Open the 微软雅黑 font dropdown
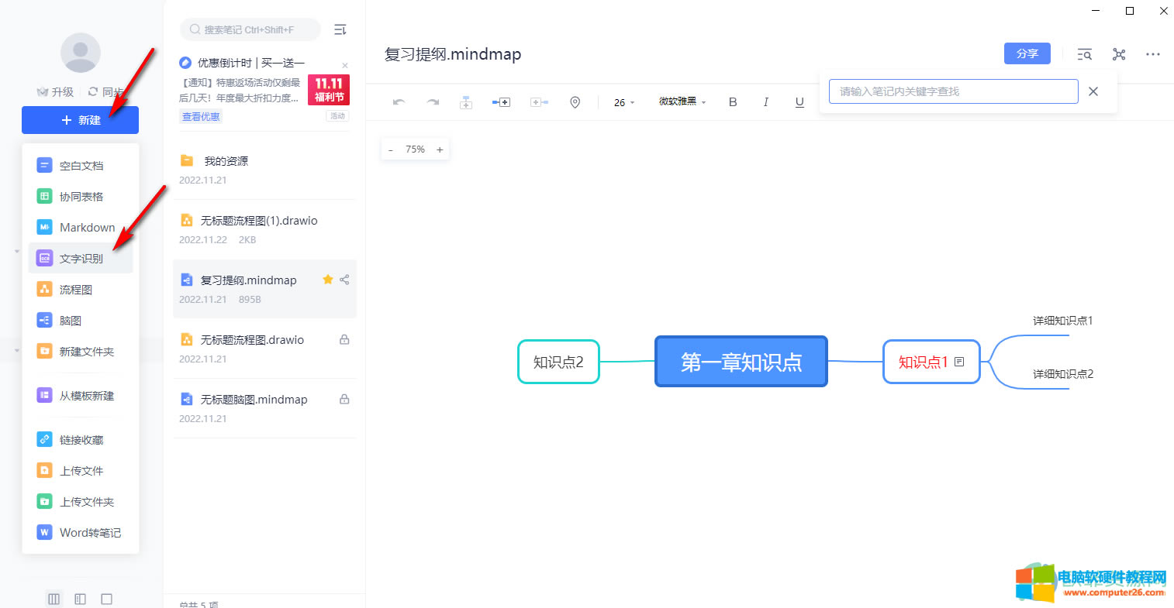 click(x=682, y=101)
